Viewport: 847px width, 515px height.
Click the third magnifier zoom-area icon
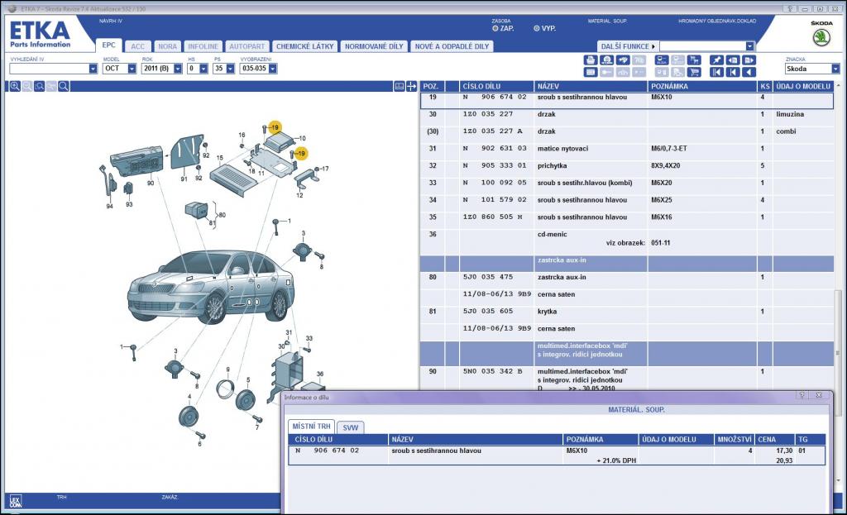tap(40, 86)
